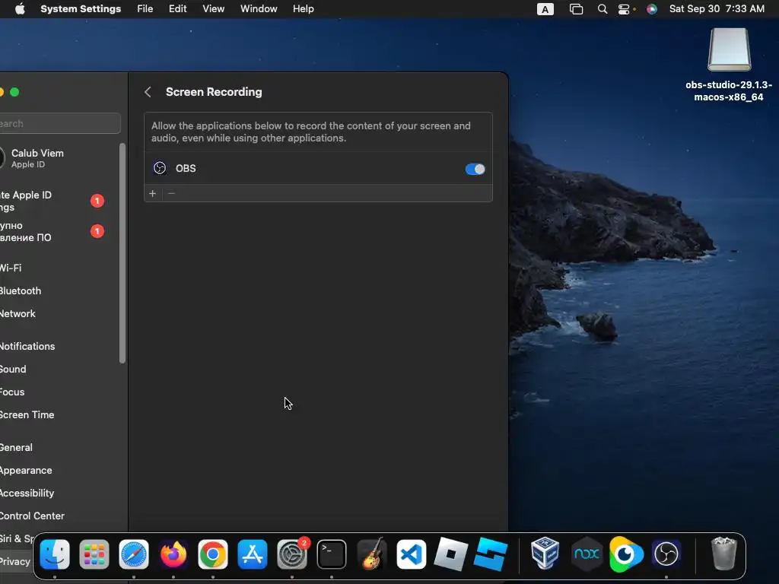
Task: Open the Apple menu
Action: [20, 9]
